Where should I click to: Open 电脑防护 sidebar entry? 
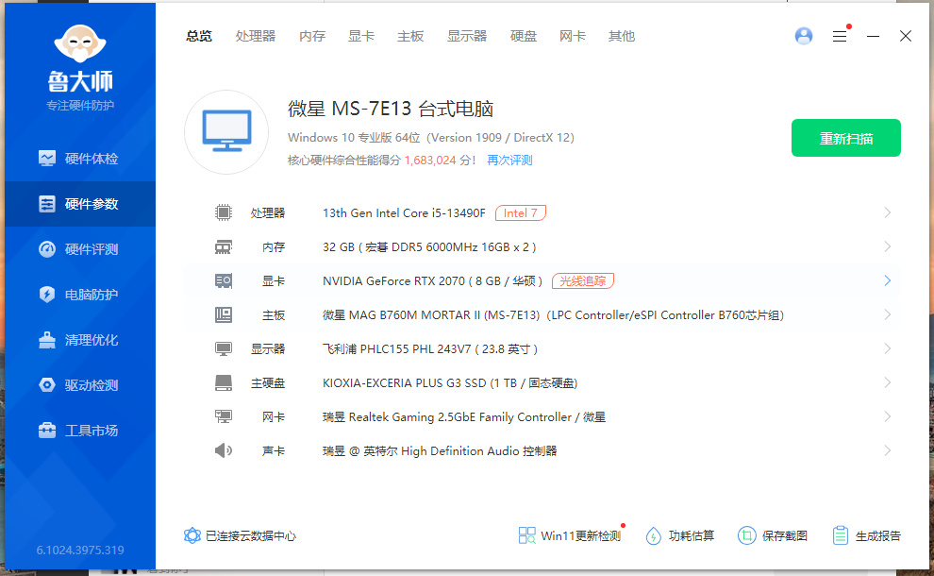[80, 295]
